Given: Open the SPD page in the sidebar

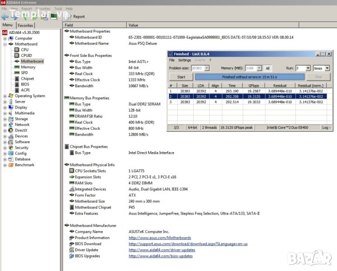Looking at the screenshot, I should 24,73.
